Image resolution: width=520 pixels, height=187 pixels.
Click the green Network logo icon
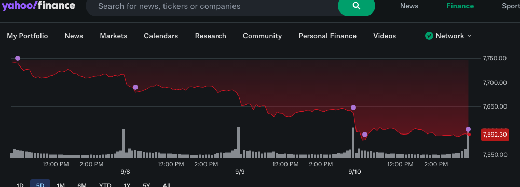[x=429, y=36]
